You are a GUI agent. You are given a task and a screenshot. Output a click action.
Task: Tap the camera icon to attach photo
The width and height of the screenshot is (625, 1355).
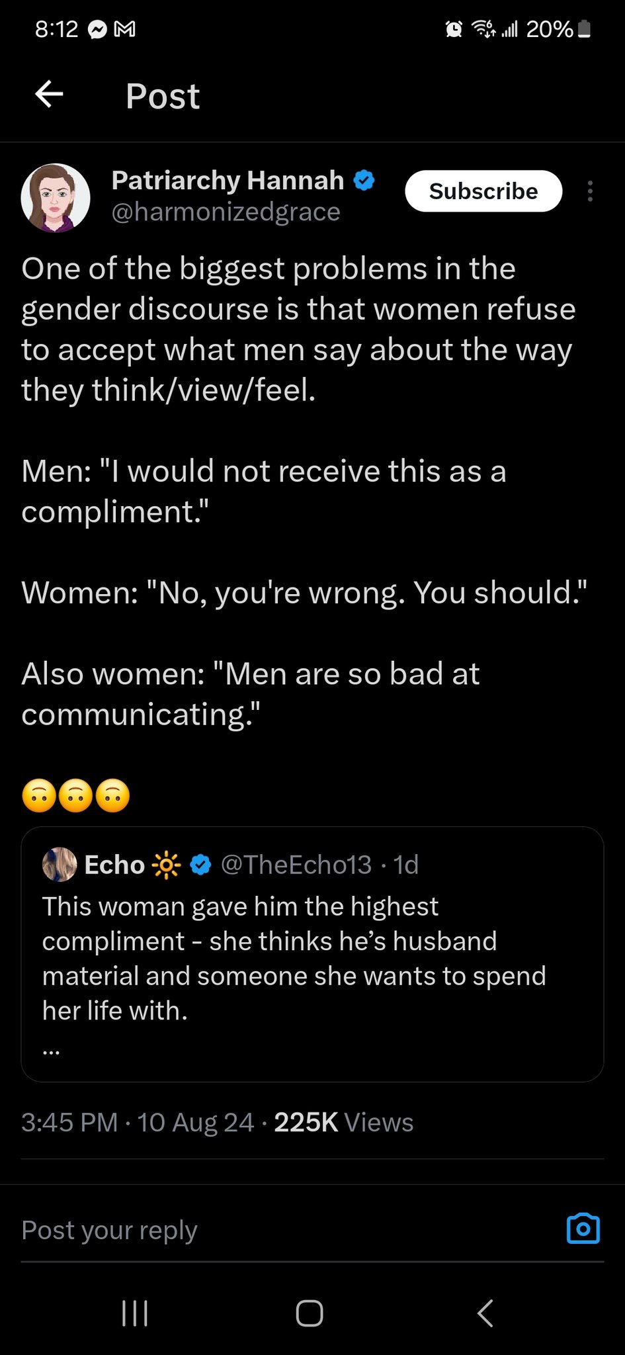[x=583, y=1229]
